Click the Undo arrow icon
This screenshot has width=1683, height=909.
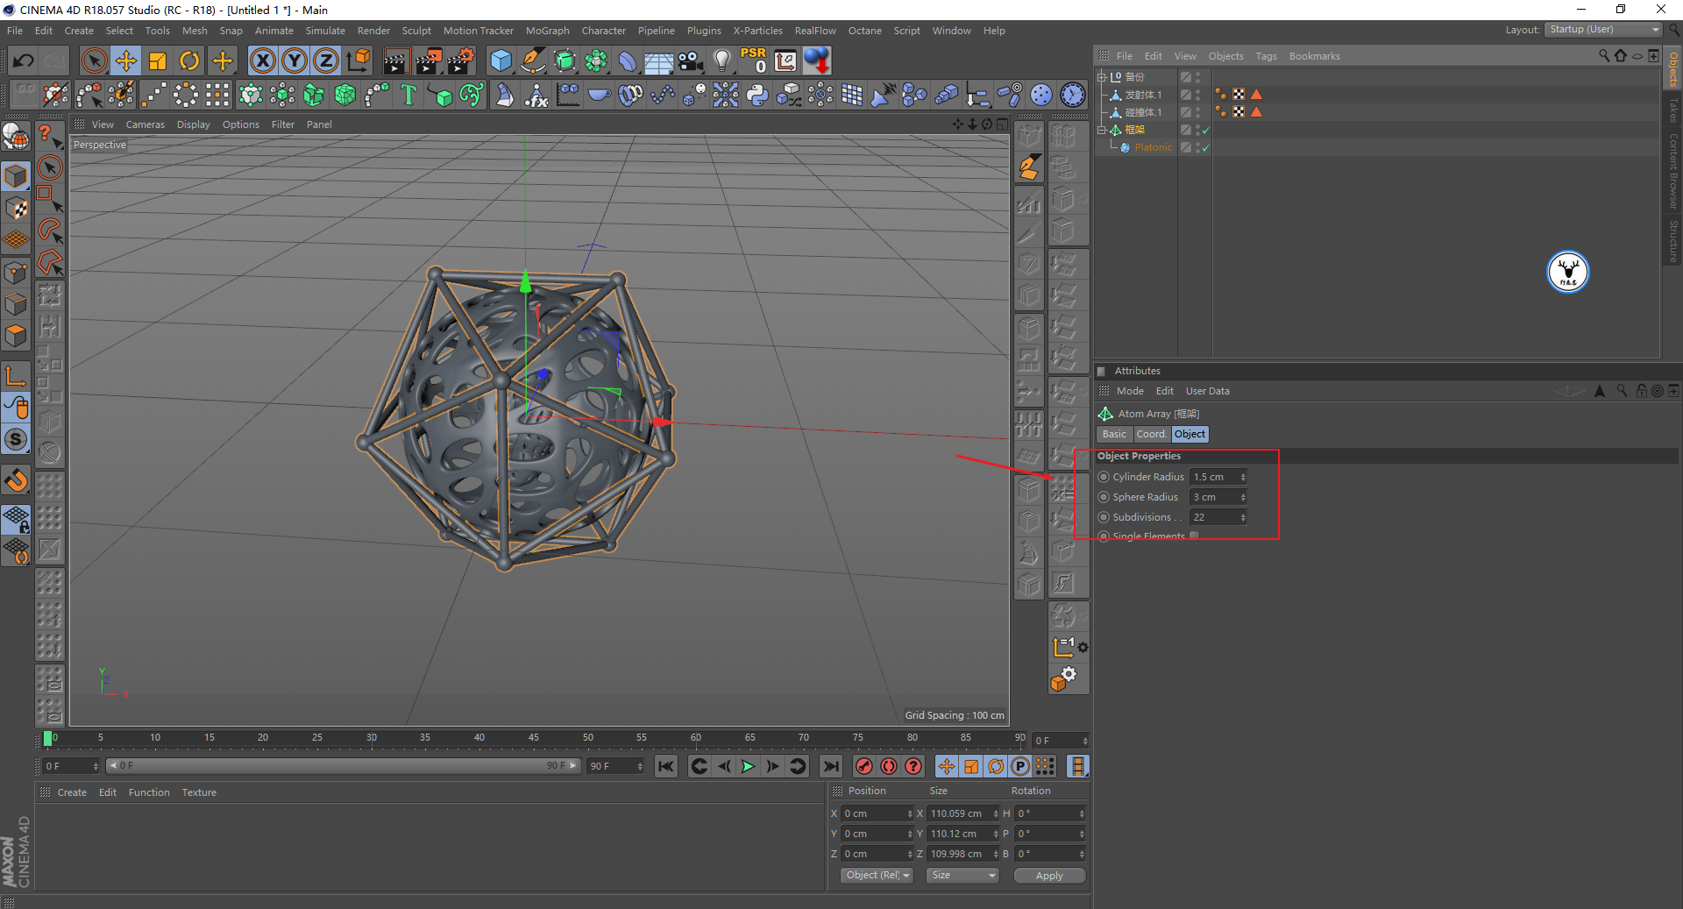click(x=24, y=60)
